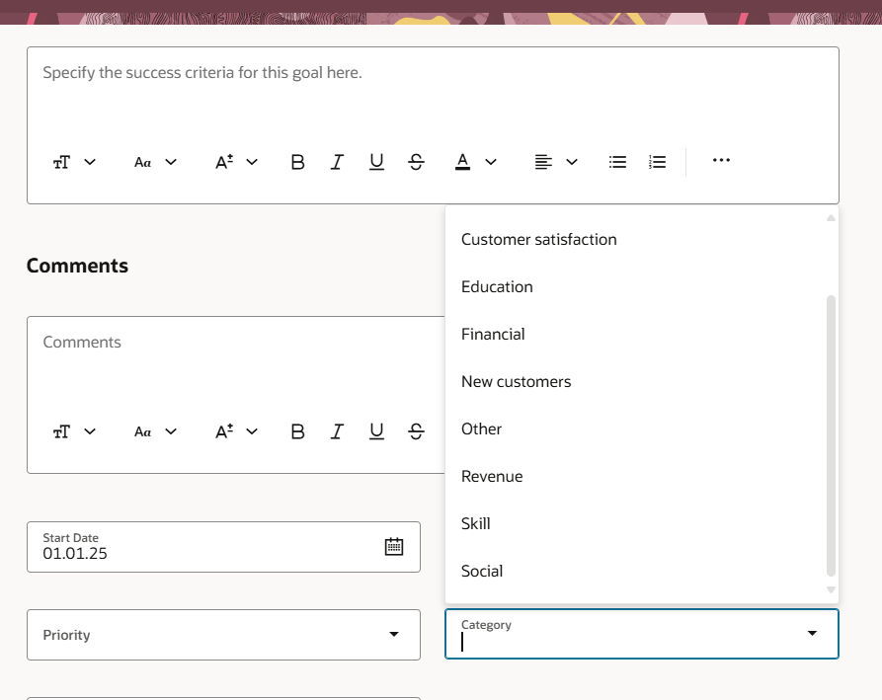The image size is (882, 700).
Task: Expand font size chevron in Comments editor
Action: pos(252,431)
